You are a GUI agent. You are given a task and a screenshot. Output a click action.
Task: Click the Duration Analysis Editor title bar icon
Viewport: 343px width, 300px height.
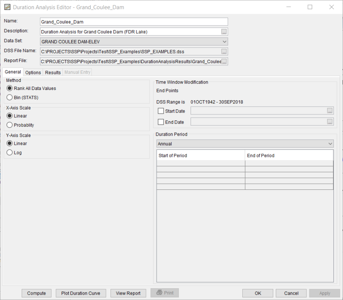tap(7, 7)
